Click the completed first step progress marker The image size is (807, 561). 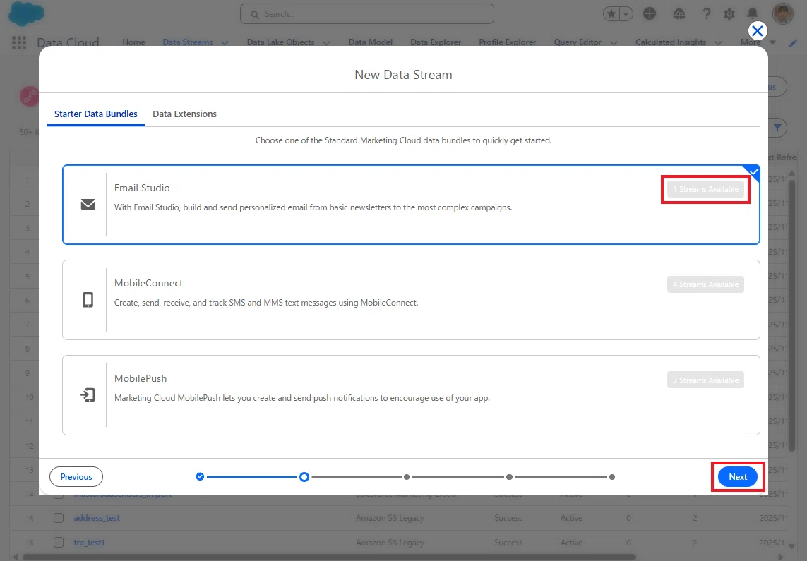pyautogui.click(x=201, y=476)
